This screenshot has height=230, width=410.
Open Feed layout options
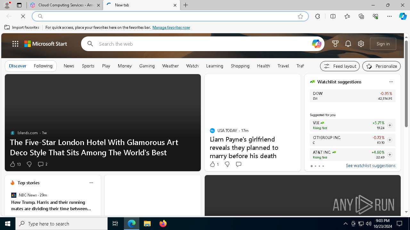[x=340, y=66]
